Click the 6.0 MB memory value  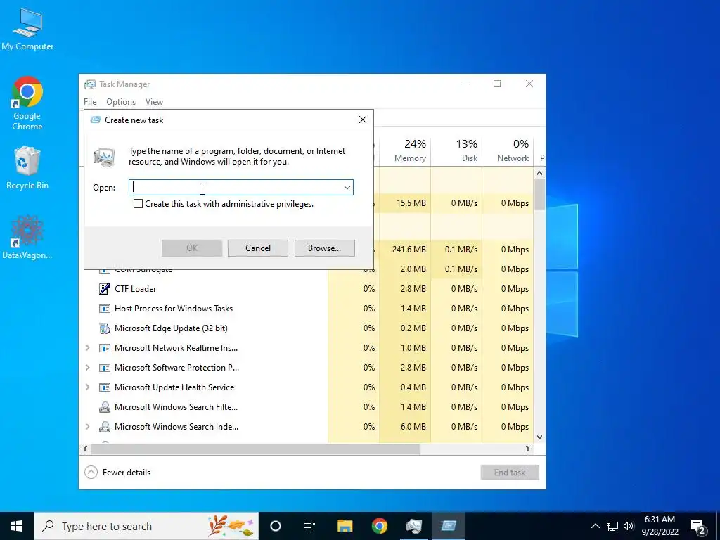coord(413,427)
